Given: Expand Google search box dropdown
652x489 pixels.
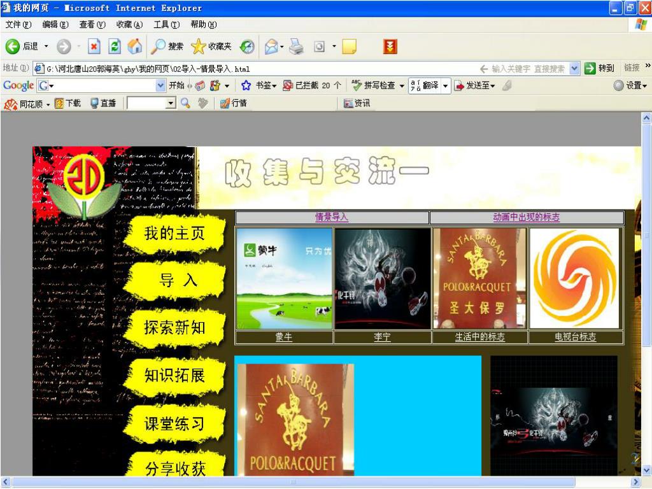Looking at the screenshot, I should (160, 85).
